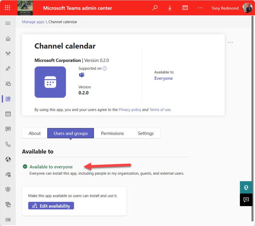Click the page vertical scrollbar
The image size is (255, 226).
[x=252, y=119]
